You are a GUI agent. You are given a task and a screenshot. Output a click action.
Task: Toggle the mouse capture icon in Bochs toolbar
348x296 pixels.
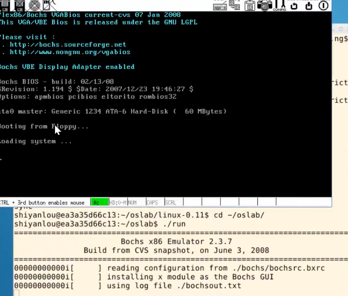click(x=48, y=5)
